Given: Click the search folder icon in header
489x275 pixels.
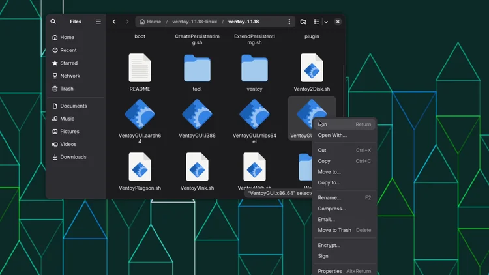Looking at the screenshot, I should coord(303,22).
